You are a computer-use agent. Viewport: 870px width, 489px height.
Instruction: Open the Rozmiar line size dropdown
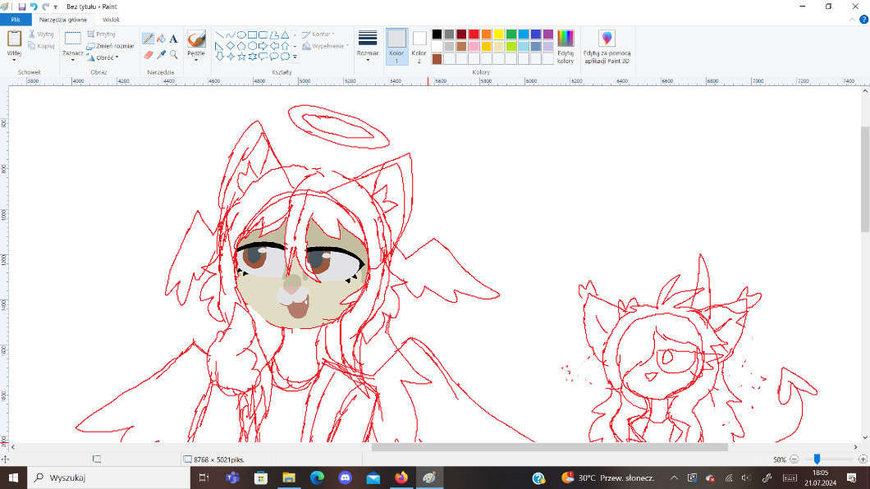click(x=368, y=47)
